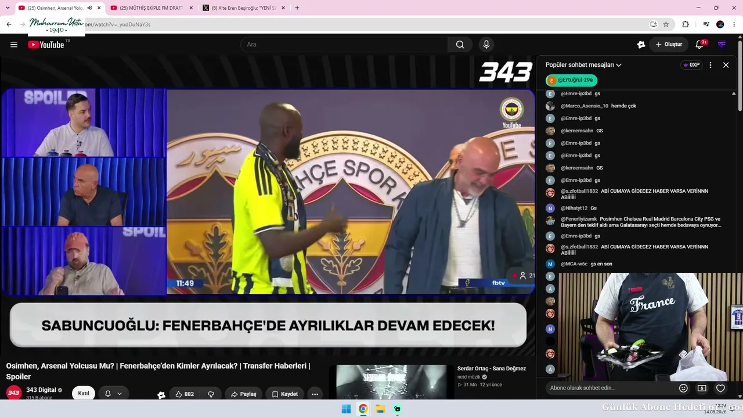
Task: Open the account avatar menu
Action: click(x=722, y=45)
